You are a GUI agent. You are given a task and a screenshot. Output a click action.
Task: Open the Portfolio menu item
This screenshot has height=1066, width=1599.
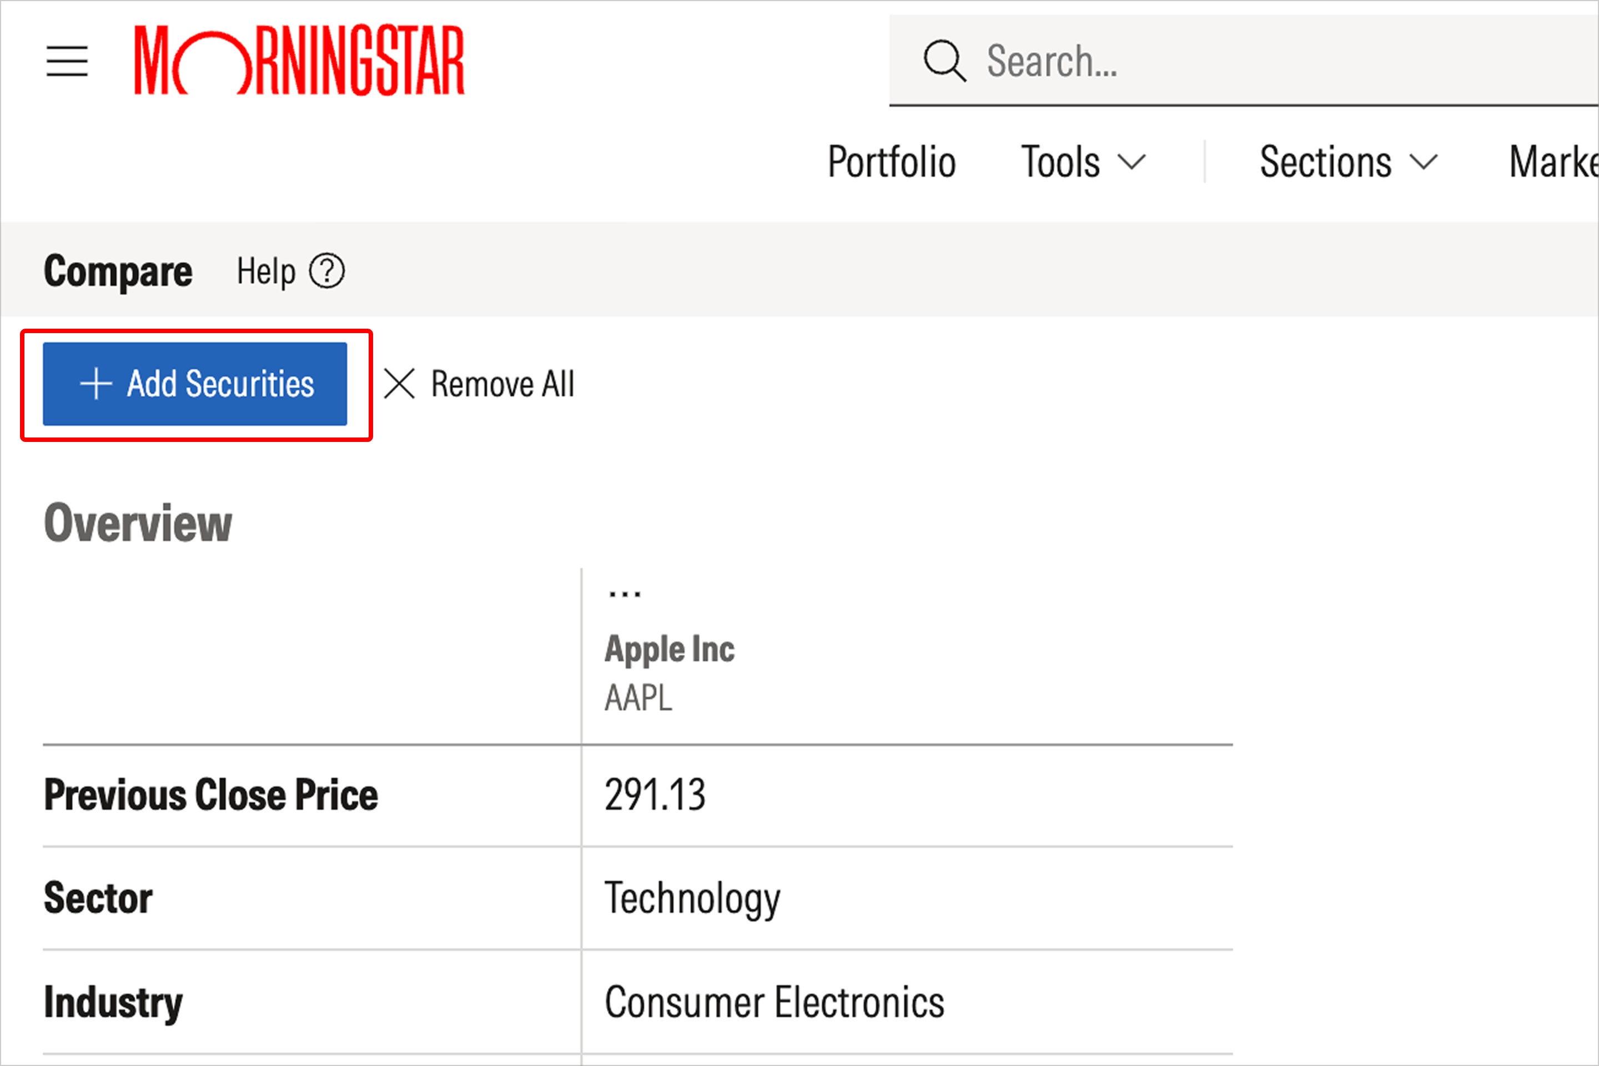891,162
